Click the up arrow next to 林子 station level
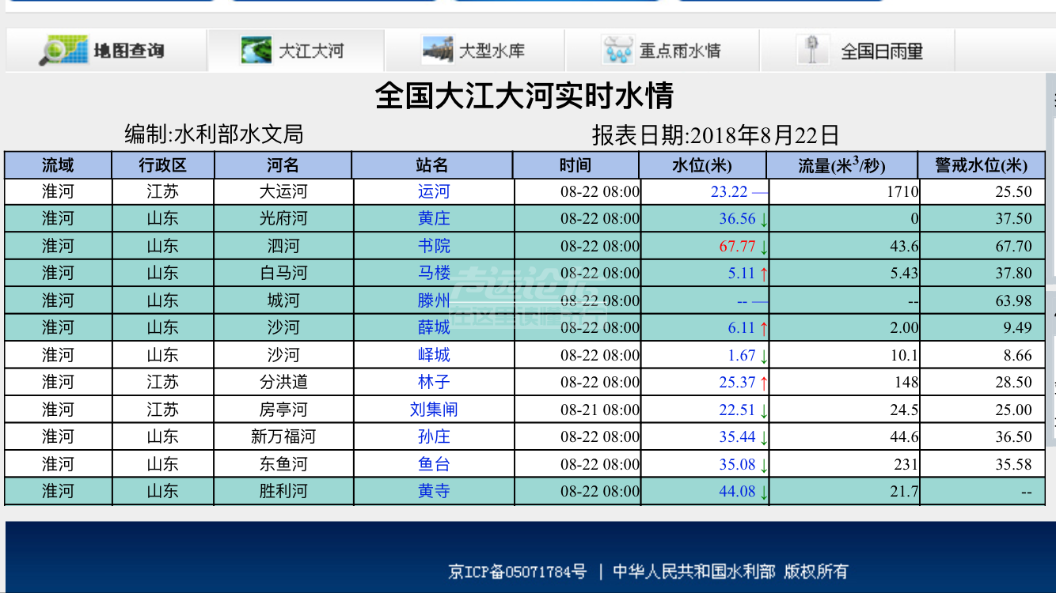The width and height of the screenshot is (1056, 593). pyautogui.click(x=764, y=382)
